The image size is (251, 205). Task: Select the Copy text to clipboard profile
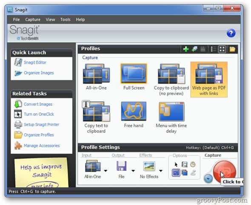coord(96,117)
